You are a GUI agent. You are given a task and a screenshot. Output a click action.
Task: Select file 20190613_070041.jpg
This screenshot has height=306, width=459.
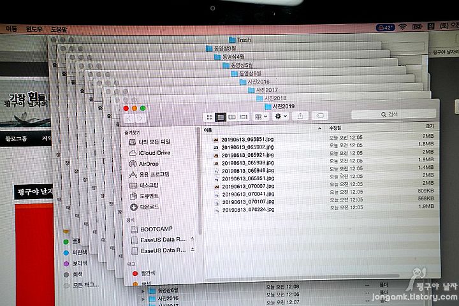click(248, 194)
